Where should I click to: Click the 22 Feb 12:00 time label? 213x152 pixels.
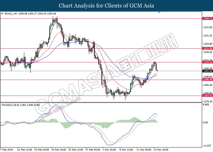pyautogui.click(x=76, y=150)
